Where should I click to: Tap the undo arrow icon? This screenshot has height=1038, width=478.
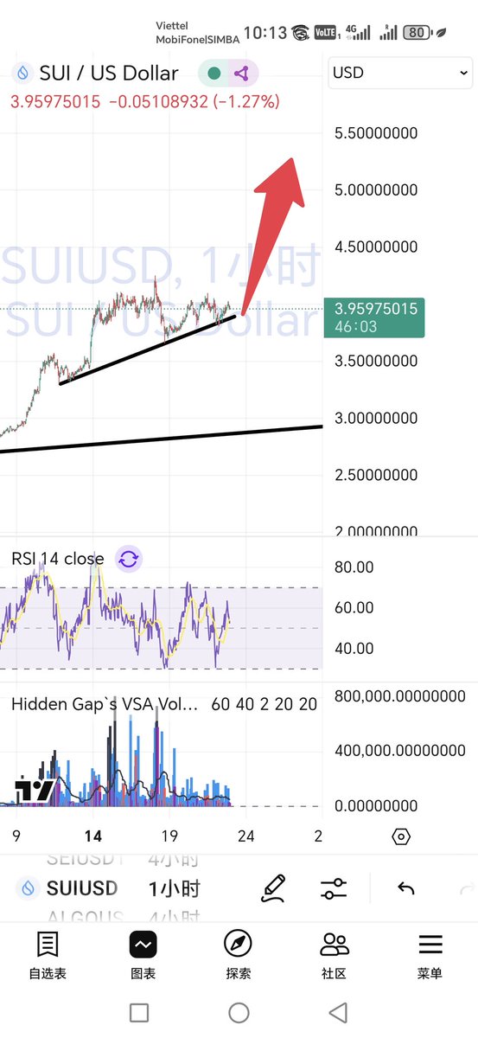(x=405, y=887)
